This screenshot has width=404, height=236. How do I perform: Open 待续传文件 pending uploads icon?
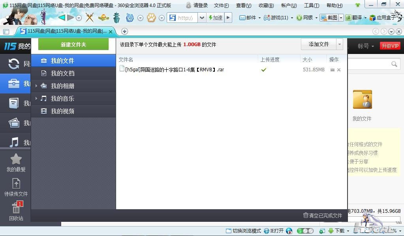pos(16,184)
